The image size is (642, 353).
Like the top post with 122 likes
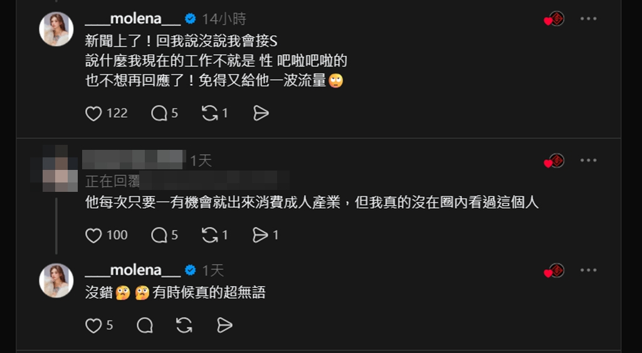pos(93,113)
